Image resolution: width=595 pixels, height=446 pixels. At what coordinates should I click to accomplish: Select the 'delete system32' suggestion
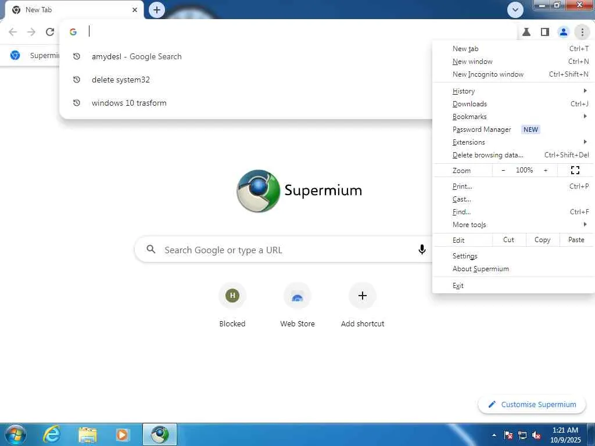246,80
